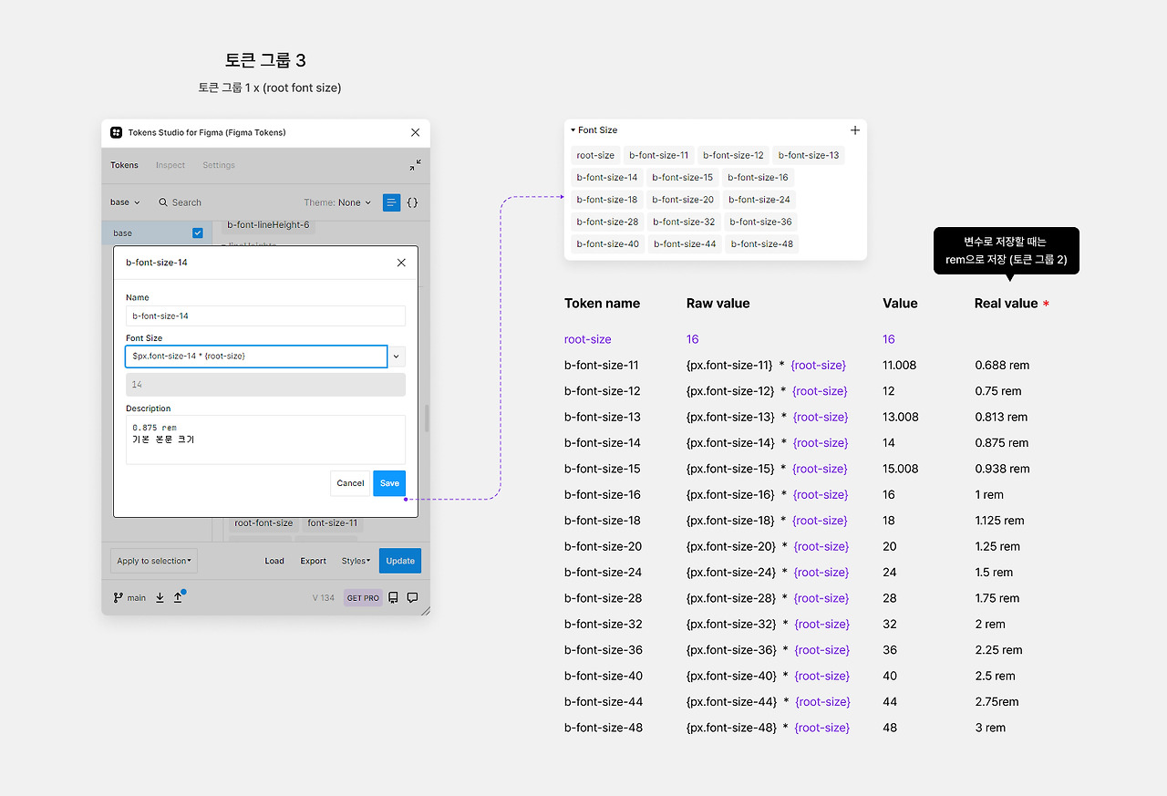
Task: Pull tokens using the download arrow icon
Action: (x=160, y=598)
